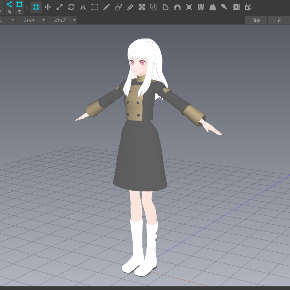290x290 pixels.
Task: Select the knife cut tool
Action: (x=224, y=7)
